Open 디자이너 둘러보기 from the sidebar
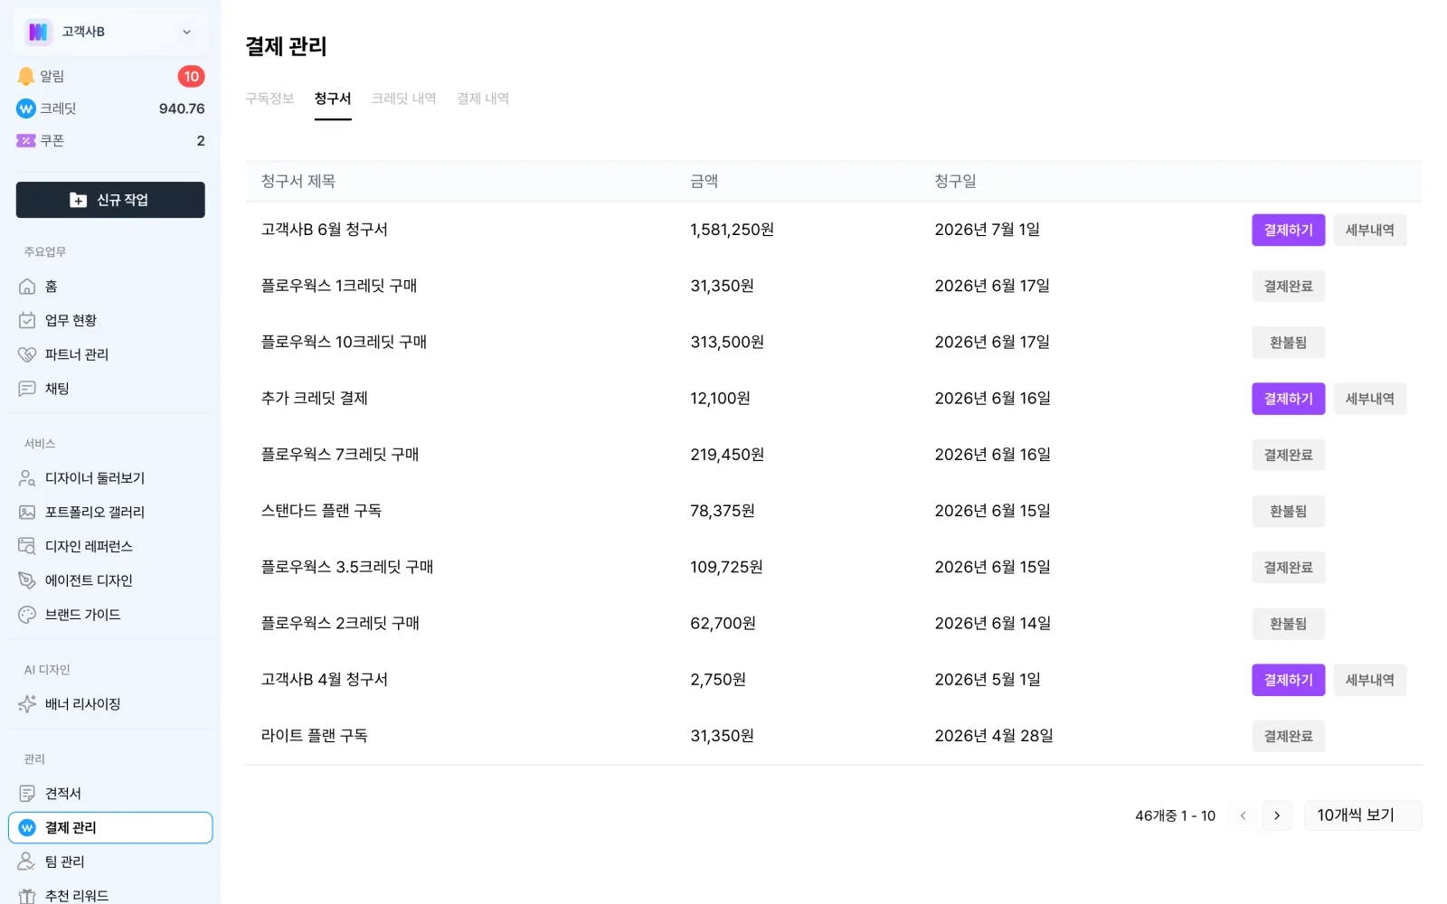Viewport: 1447px width, 904px height. [x=110, y=478]
